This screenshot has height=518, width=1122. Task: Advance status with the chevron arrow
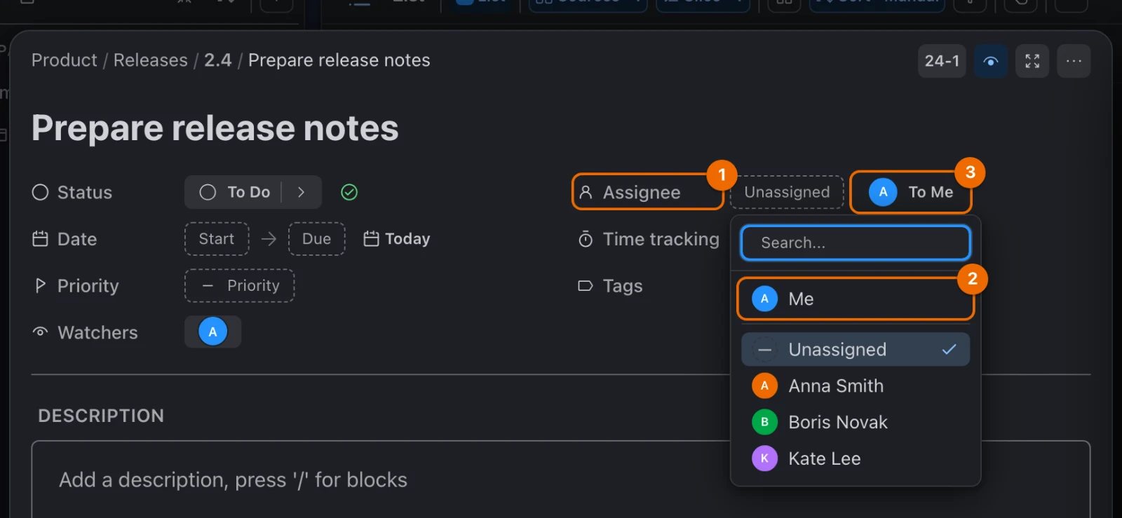point(301,192)
